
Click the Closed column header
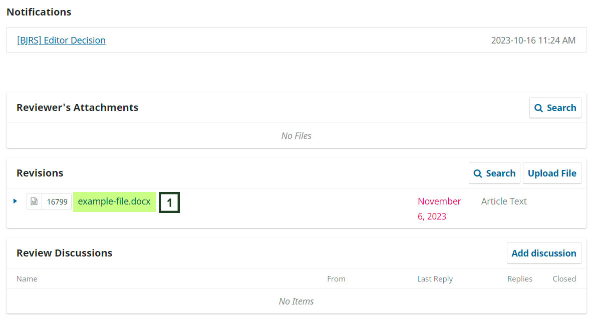pos(564,279)
